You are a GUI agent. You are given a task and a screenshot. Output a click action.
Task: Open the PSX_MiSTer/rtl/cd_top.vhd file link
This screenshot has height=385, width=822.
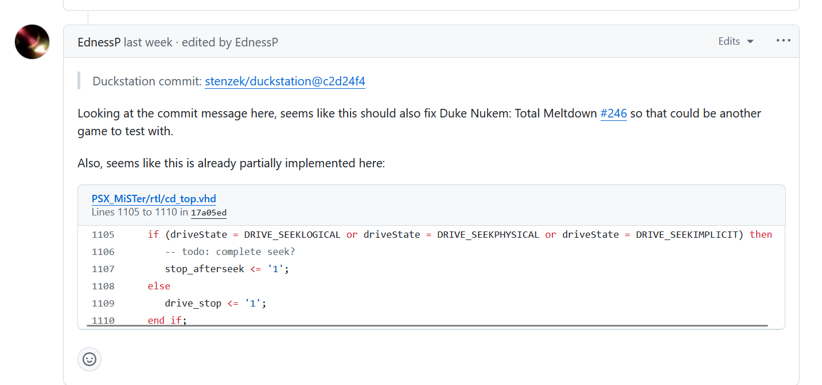tap(154, 199)
